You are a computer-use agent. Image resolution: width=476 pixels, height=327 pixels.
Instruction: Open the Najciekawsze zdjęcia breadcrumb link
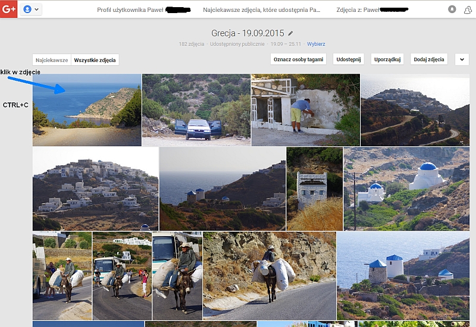click(x=262, y=10)
